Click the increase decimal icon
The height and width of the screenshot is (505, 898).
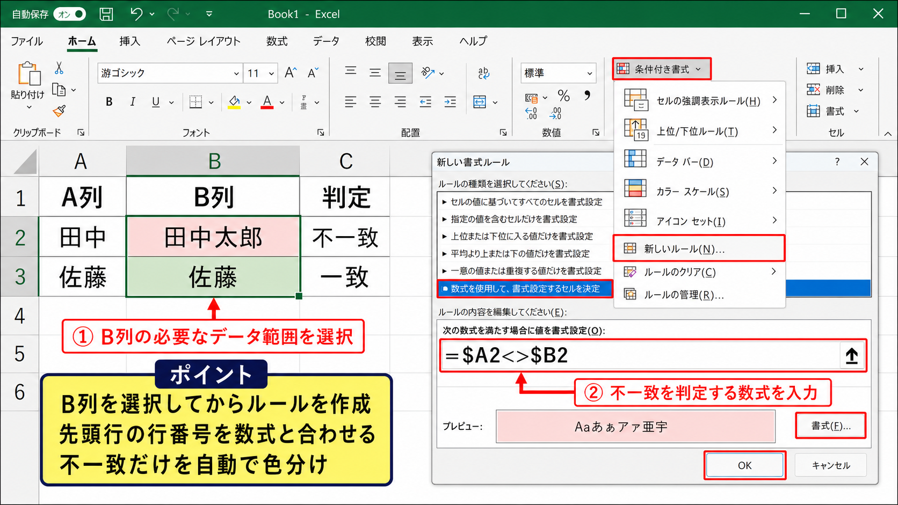(x=531, y=113)
